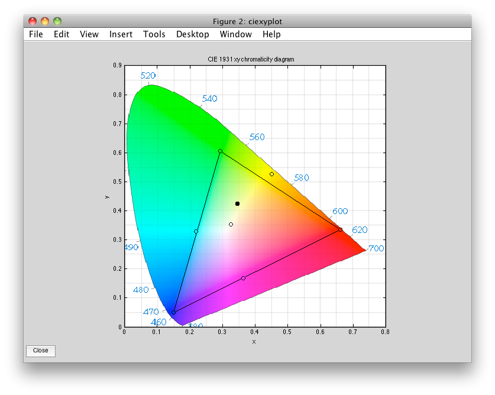Open the Window menu

point(235,34)
